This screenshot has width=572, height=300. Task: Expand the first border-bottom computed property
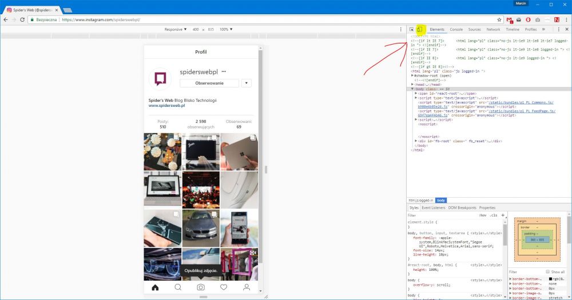tap(510, 279)
